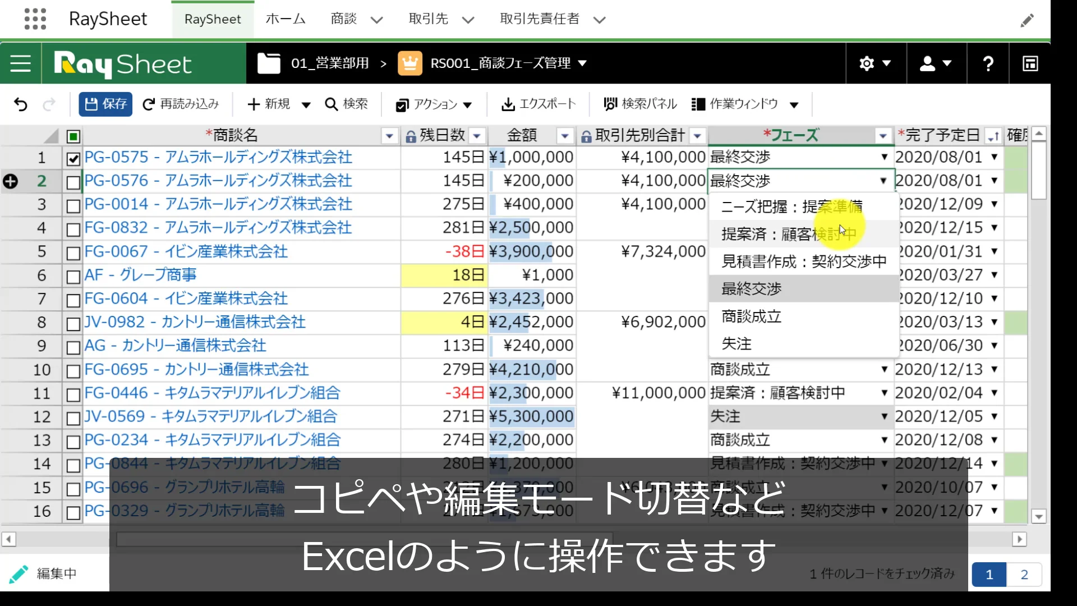
Task: Open the 検索パネル filter panel
Action: click(640, 104)
